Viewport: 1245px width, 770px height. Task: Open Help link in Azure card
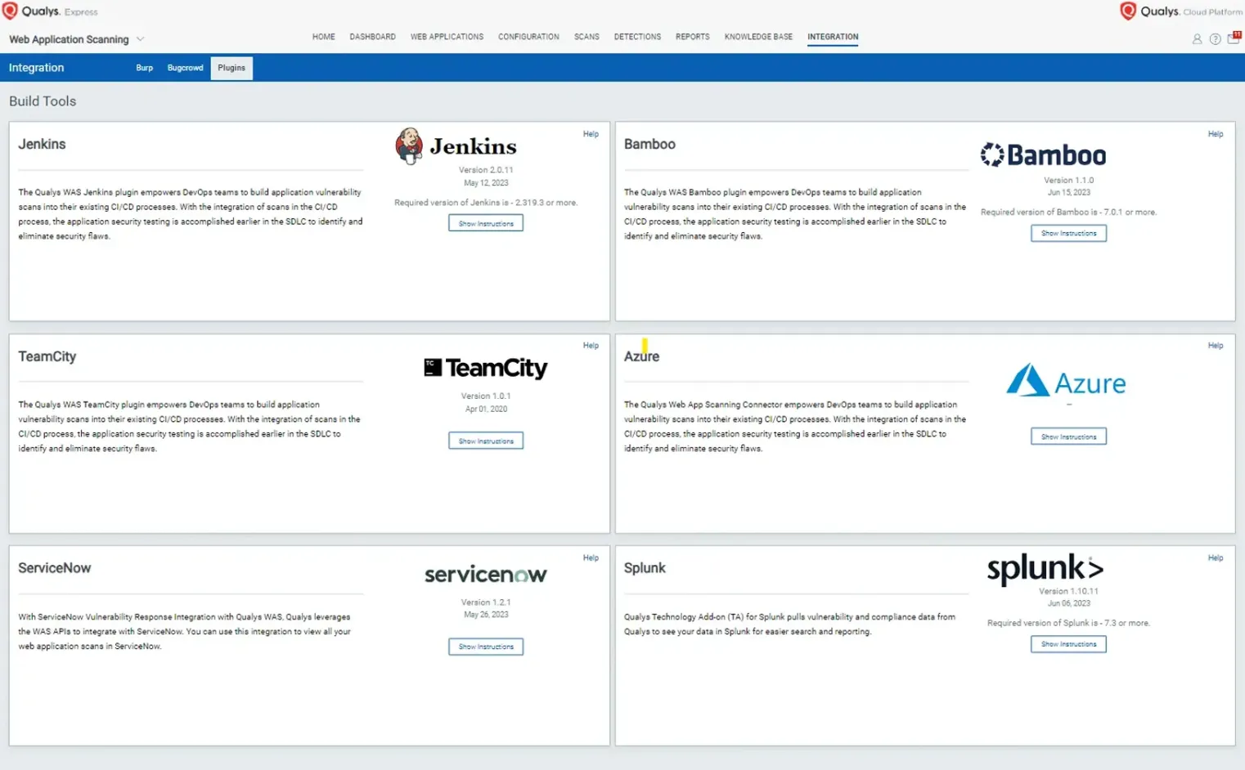[x=1216, y=346]
